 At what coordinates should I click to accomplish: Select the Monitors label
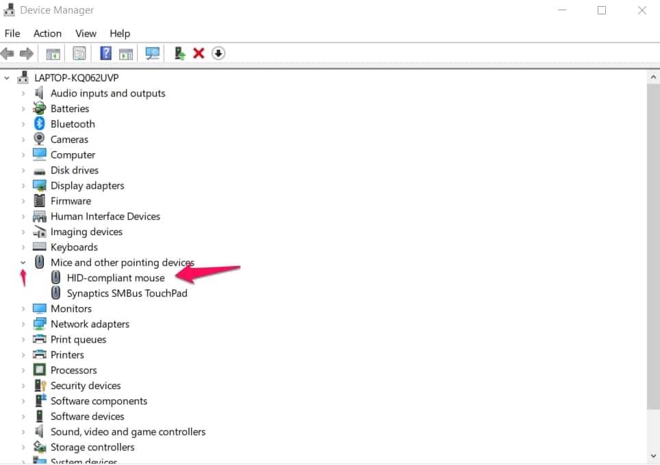point(71,308)
